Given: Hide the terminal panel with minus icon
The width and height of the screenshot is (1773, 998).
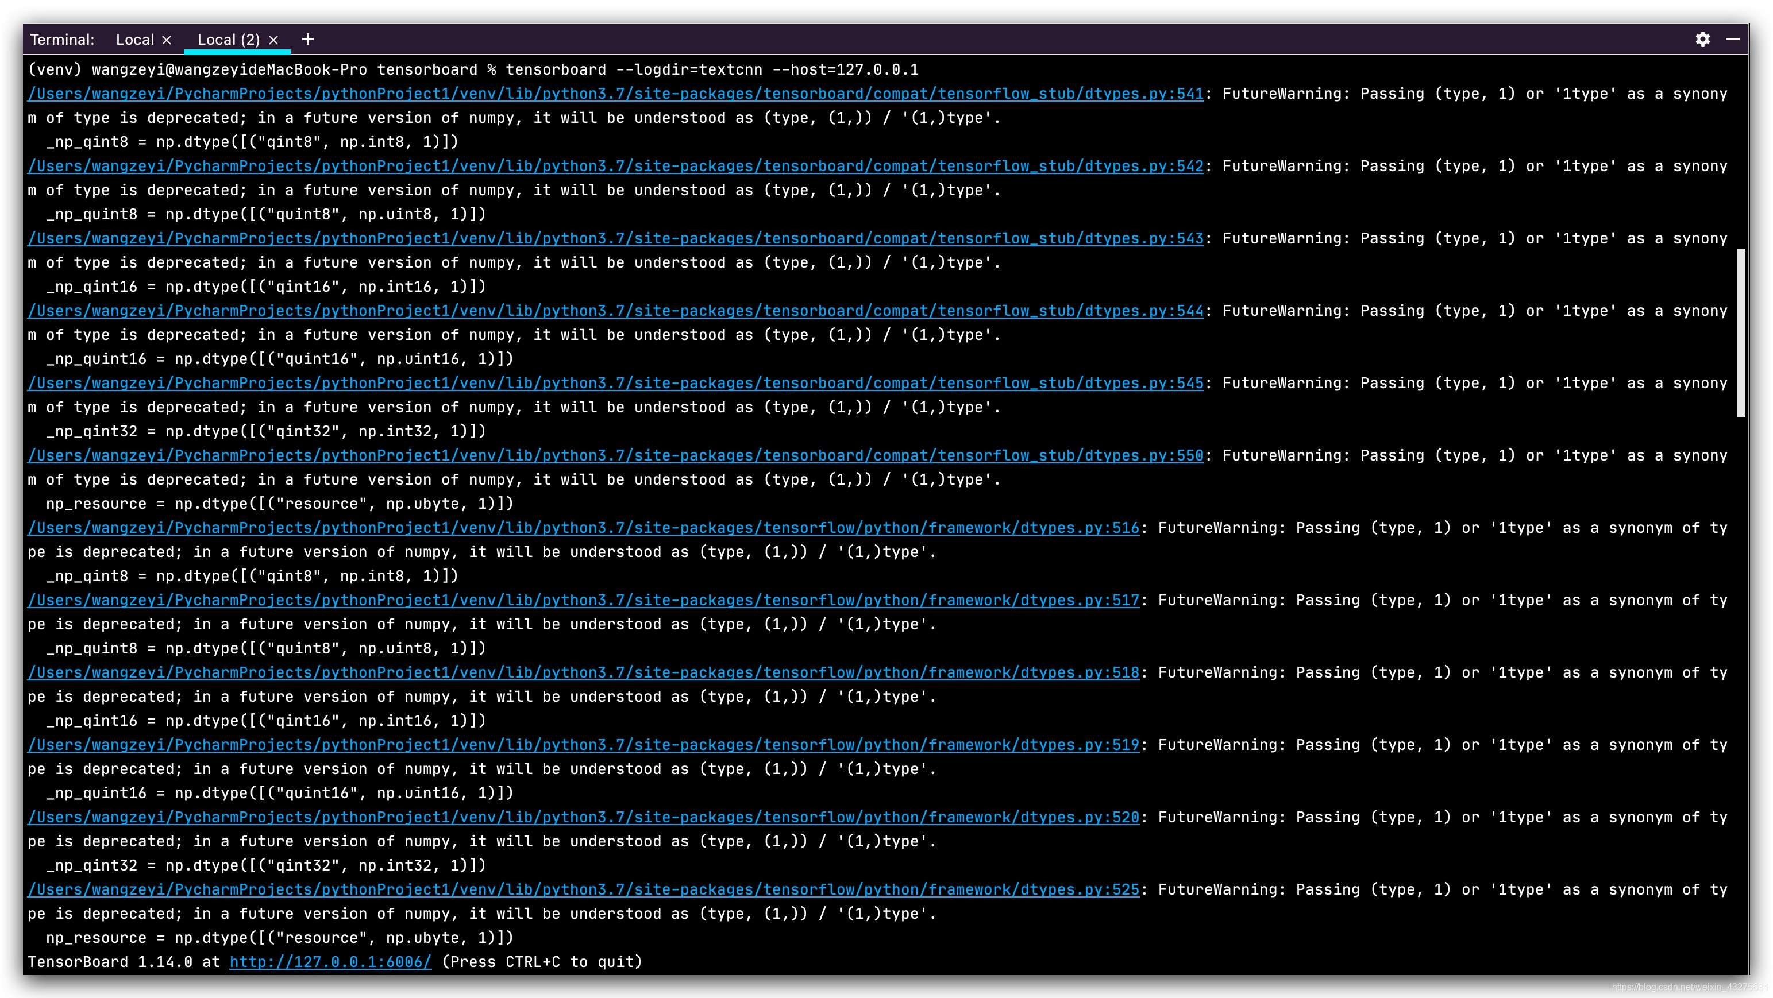Looking at the screenshot, I should (x=1732, y=39).
